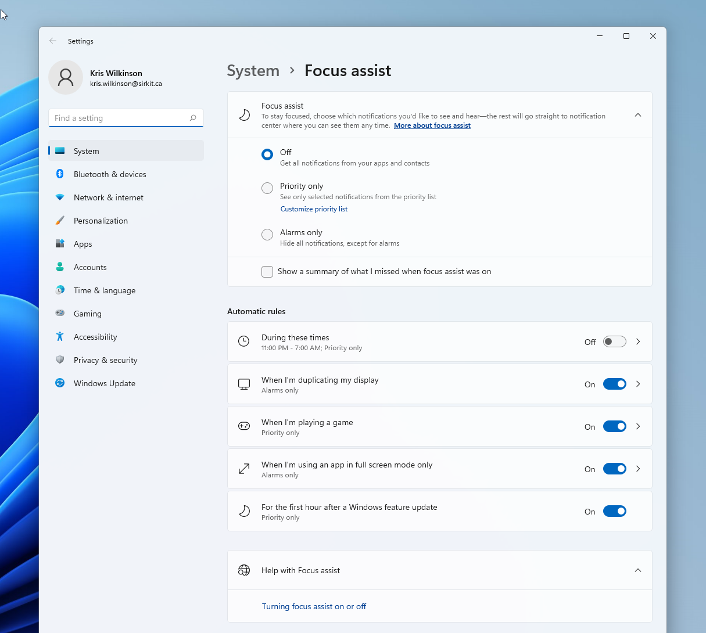Open playing a game details chevron

(638, 426)
